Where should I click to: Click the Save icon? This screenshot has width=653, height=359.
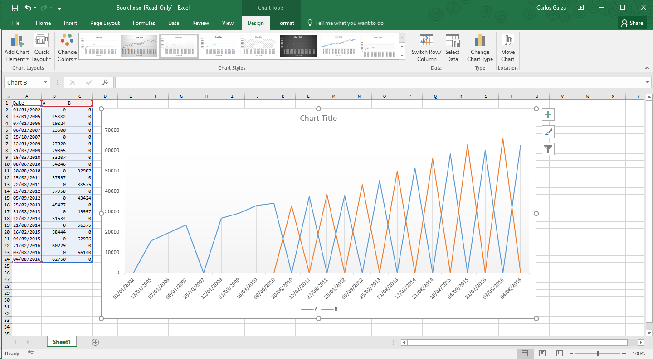[16, 7]
